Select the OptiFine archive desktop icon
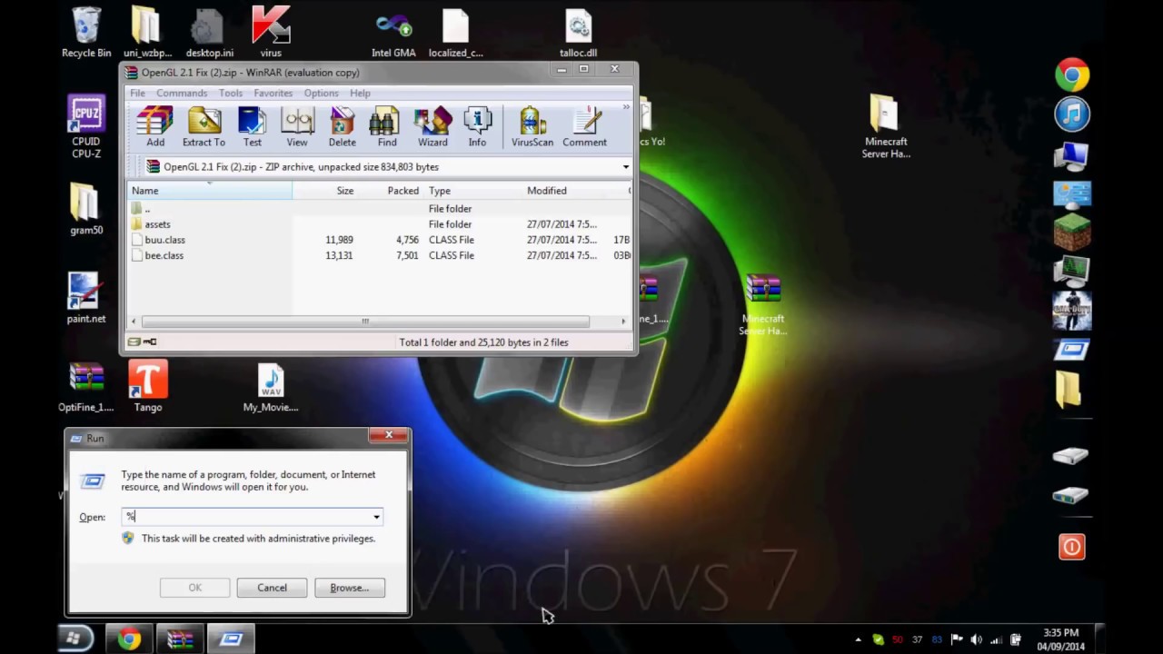Screen dimensions: 1163x654 click(86, 387)
